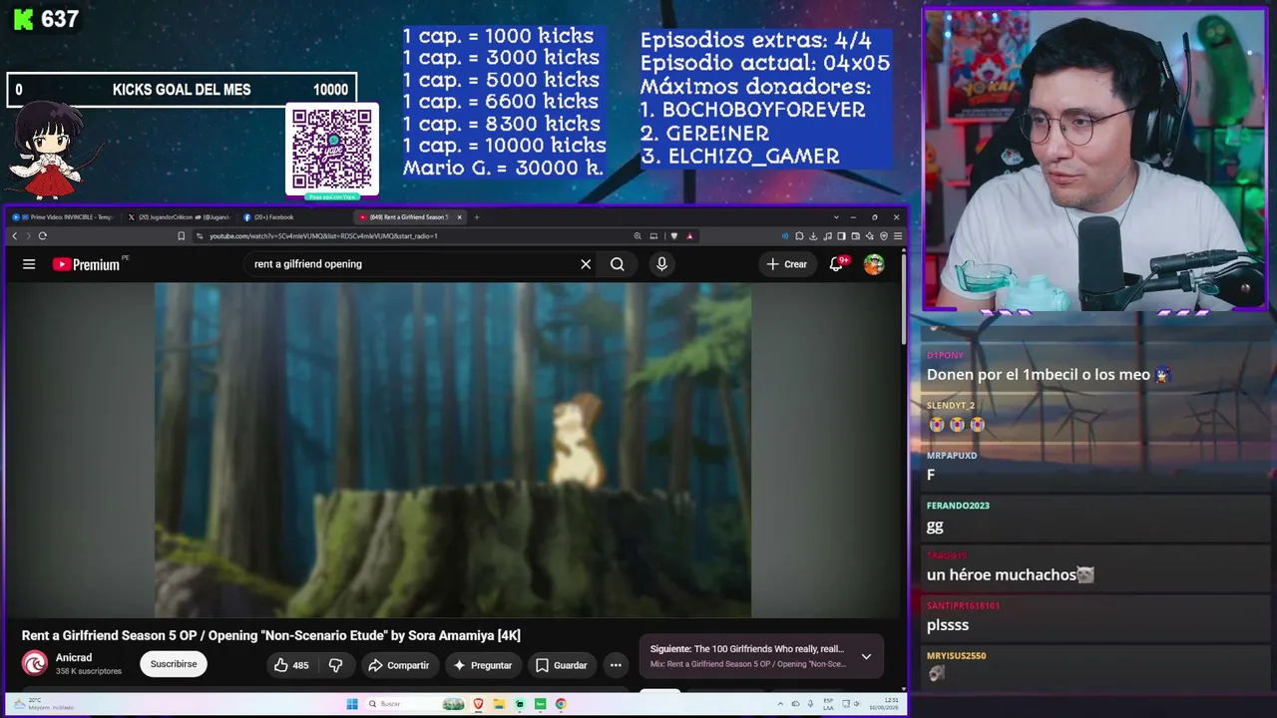Image resolution: width=1277 pixels, height=718 pixels.
Task: Click chat username SANTIPR1618101
Action: point(963,605)
